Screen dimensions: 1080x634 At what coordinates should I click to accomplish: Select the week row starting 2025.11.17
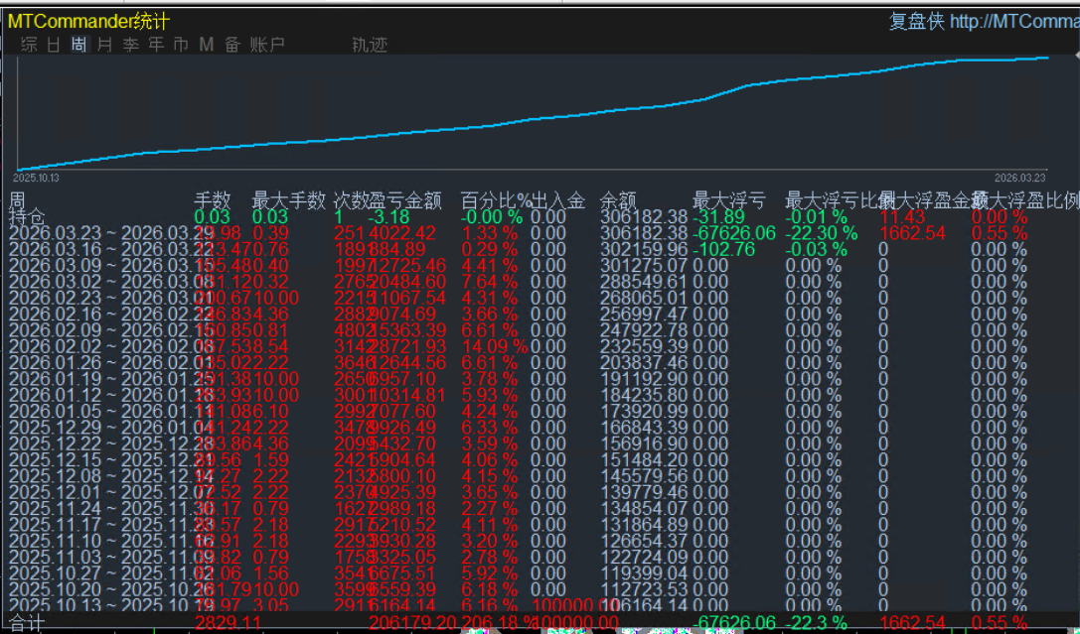540,525
